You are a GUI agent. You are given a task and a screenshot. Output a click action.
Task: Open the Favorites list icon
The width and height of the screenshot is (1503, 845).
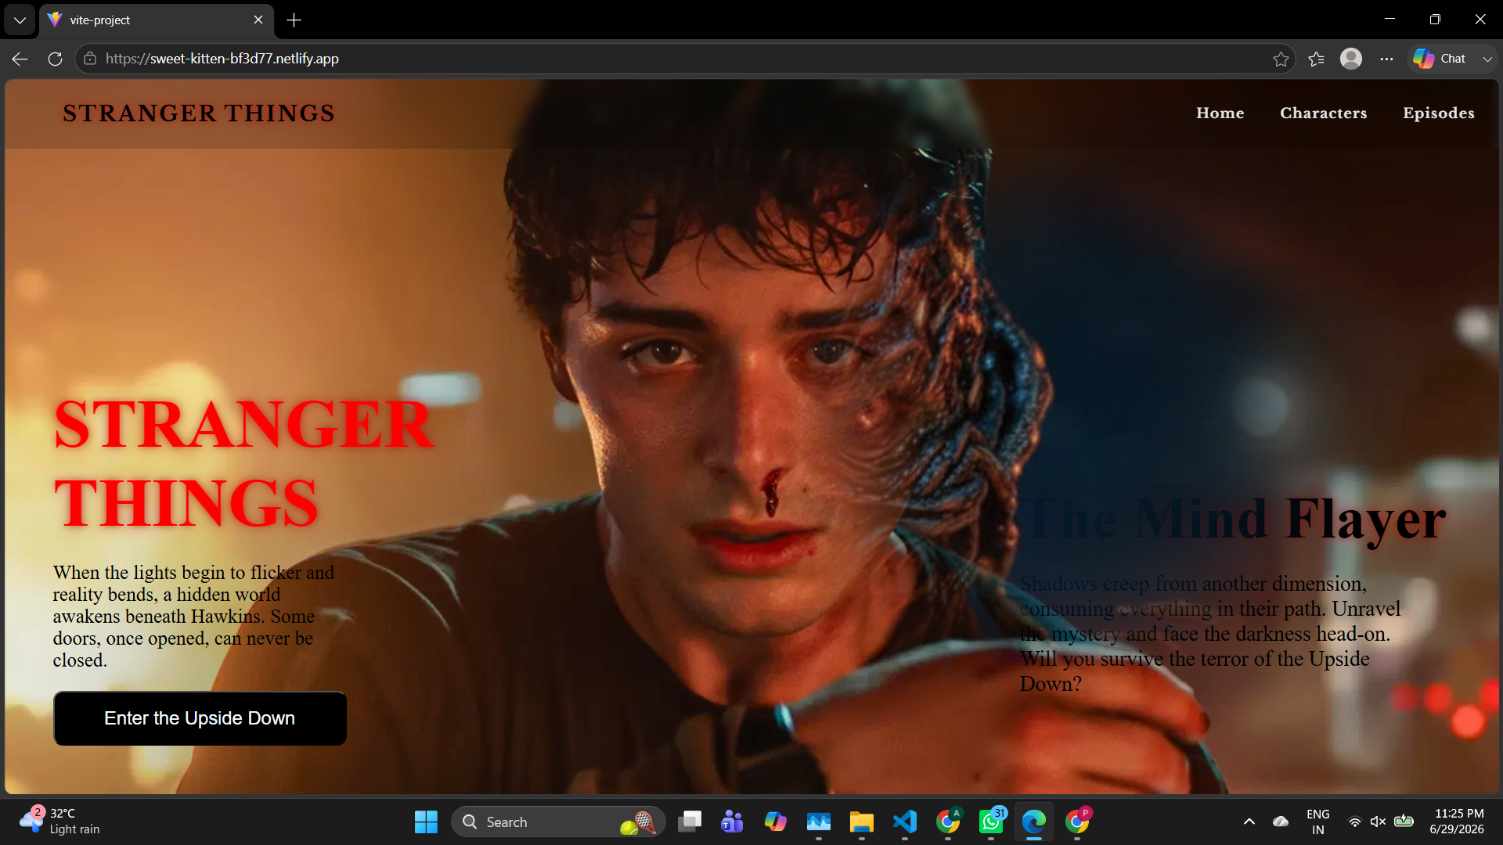point(1316,59)
